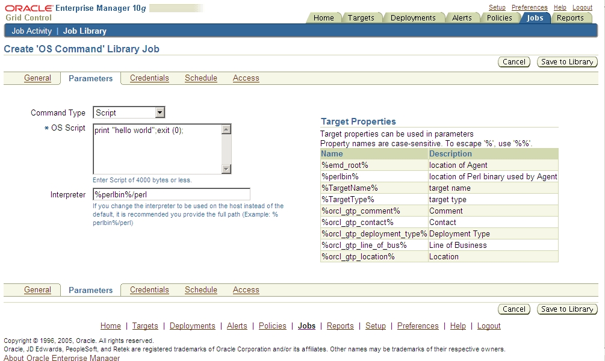Viewport: 605px width, 361px height.
Task: Open the Reports tab
Action: tap(570, 17)
